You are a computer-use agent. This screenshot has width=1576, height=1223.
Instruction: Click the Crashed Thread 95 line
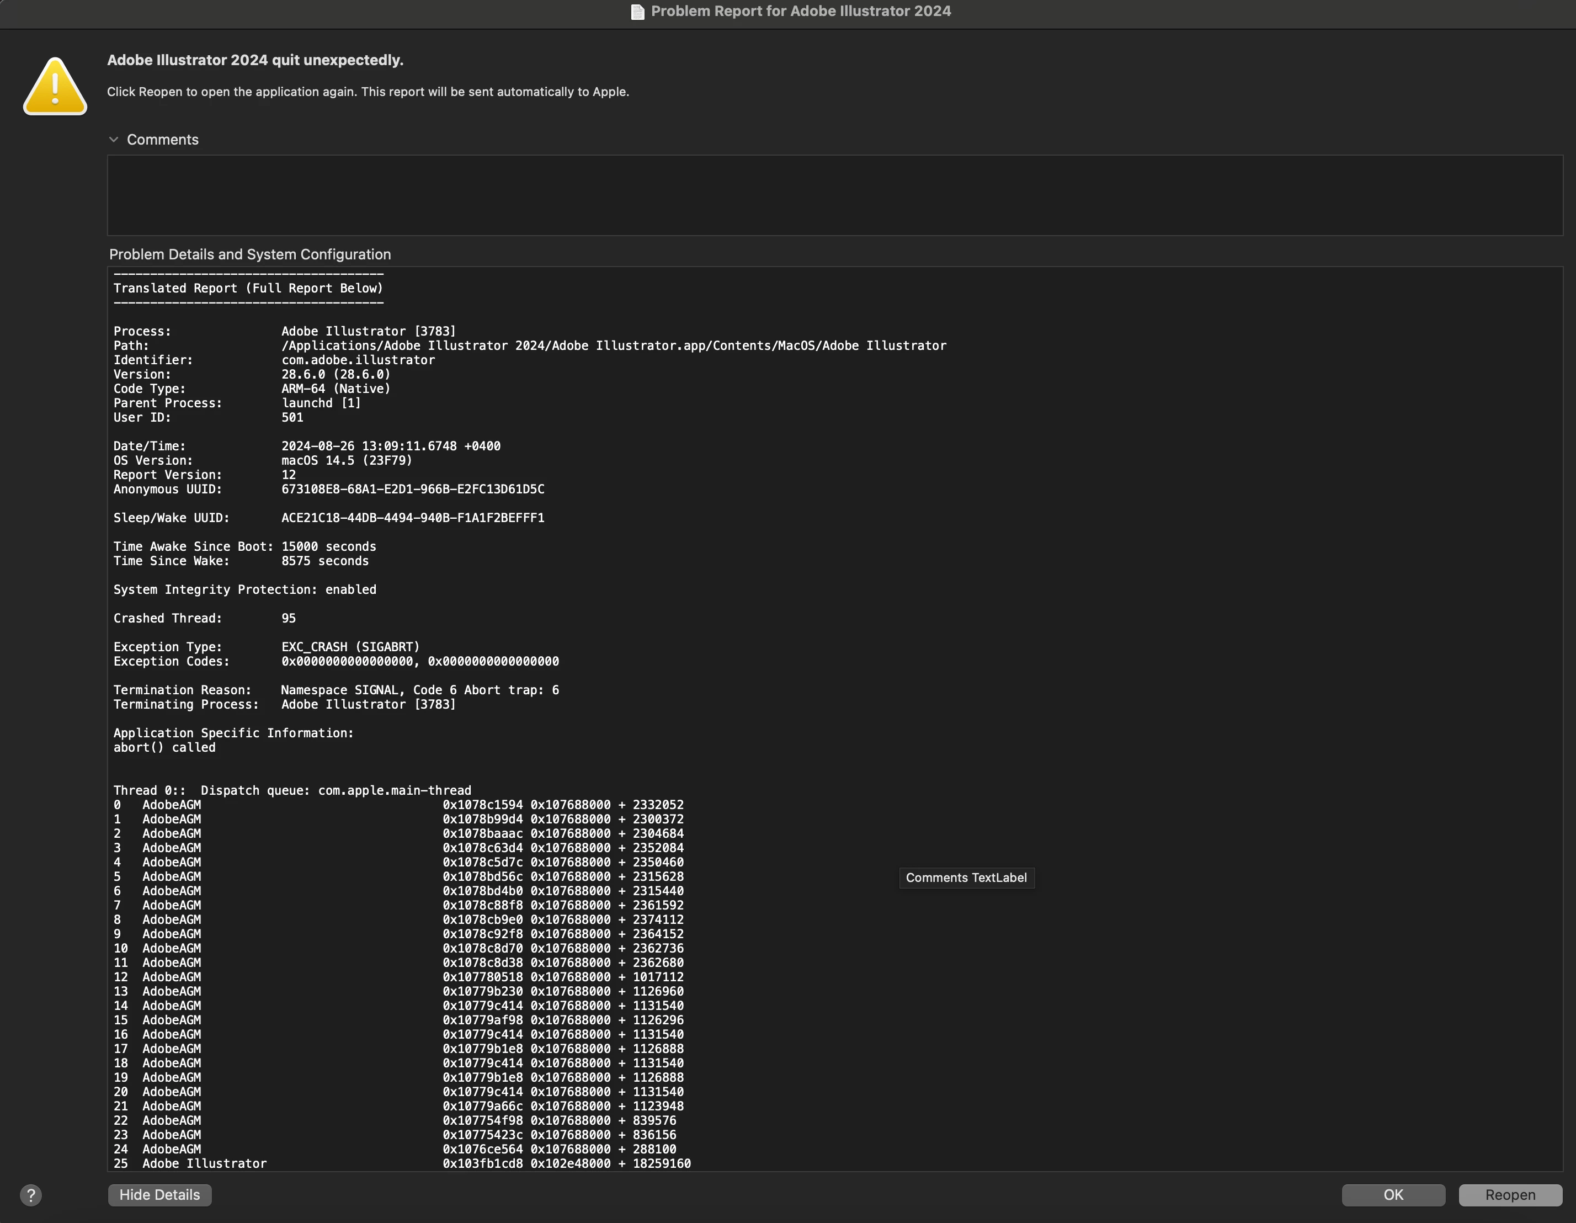[204, 618]
